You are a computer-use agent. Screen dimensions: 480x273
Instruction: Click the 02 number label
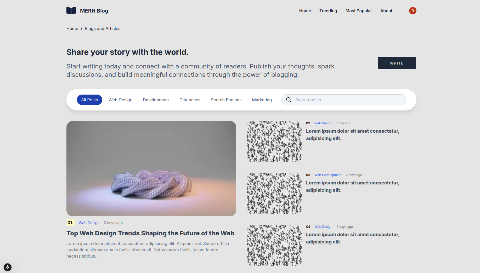coord(308,123)
